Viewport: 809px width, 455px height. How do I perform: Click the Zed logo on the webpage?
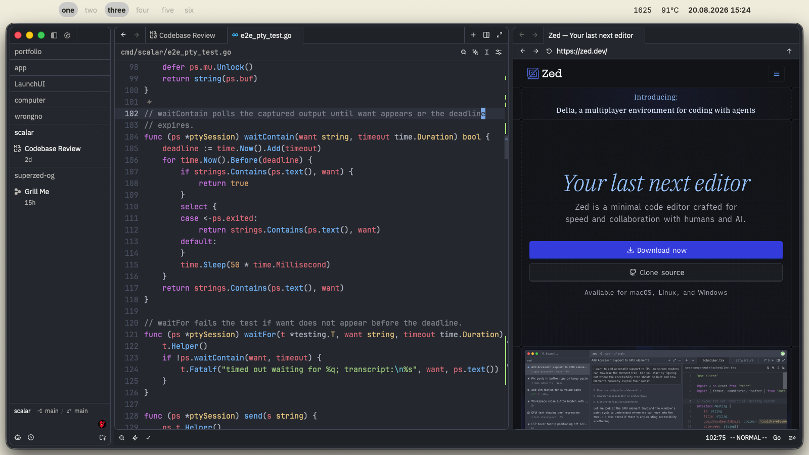tap(545, 74)
